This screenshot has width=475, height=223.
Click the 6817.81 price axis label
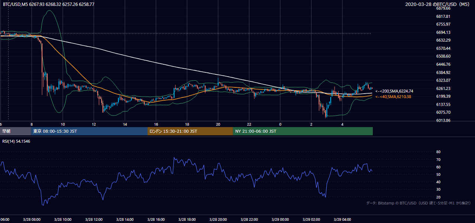pyautogui.click(x=443, y=16)
